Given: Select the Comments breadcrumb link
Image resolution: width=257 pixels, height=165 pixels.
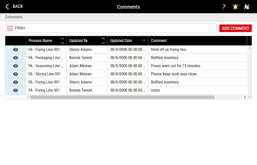Looking at the screenshot, I should click(14, 17).
